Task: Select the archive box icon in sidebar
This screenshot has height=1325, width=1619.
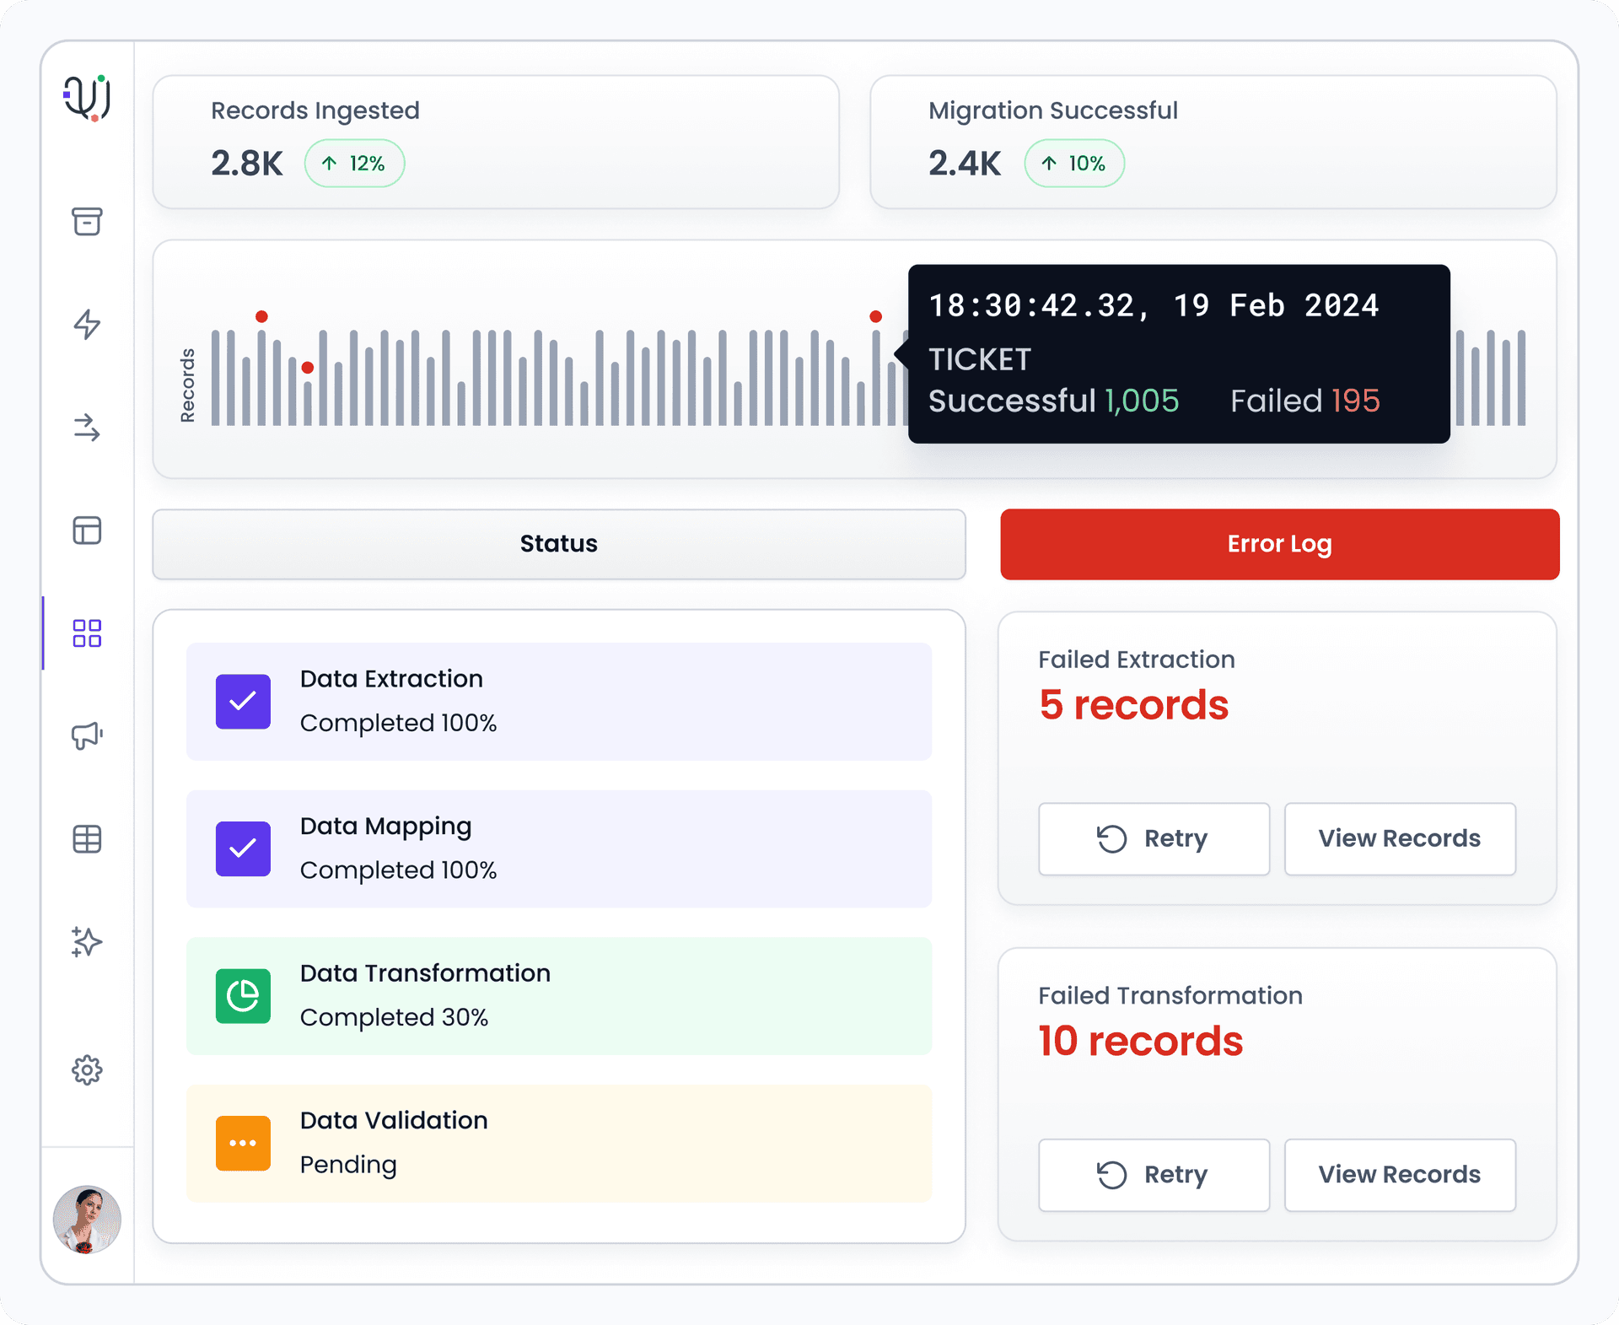Action: pyautogui.click(x=87, y=222)
